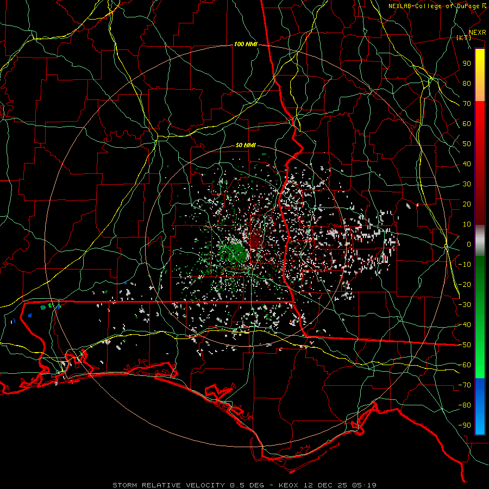
Task: Click the positive "40" scale value
Action: [467, 164]
